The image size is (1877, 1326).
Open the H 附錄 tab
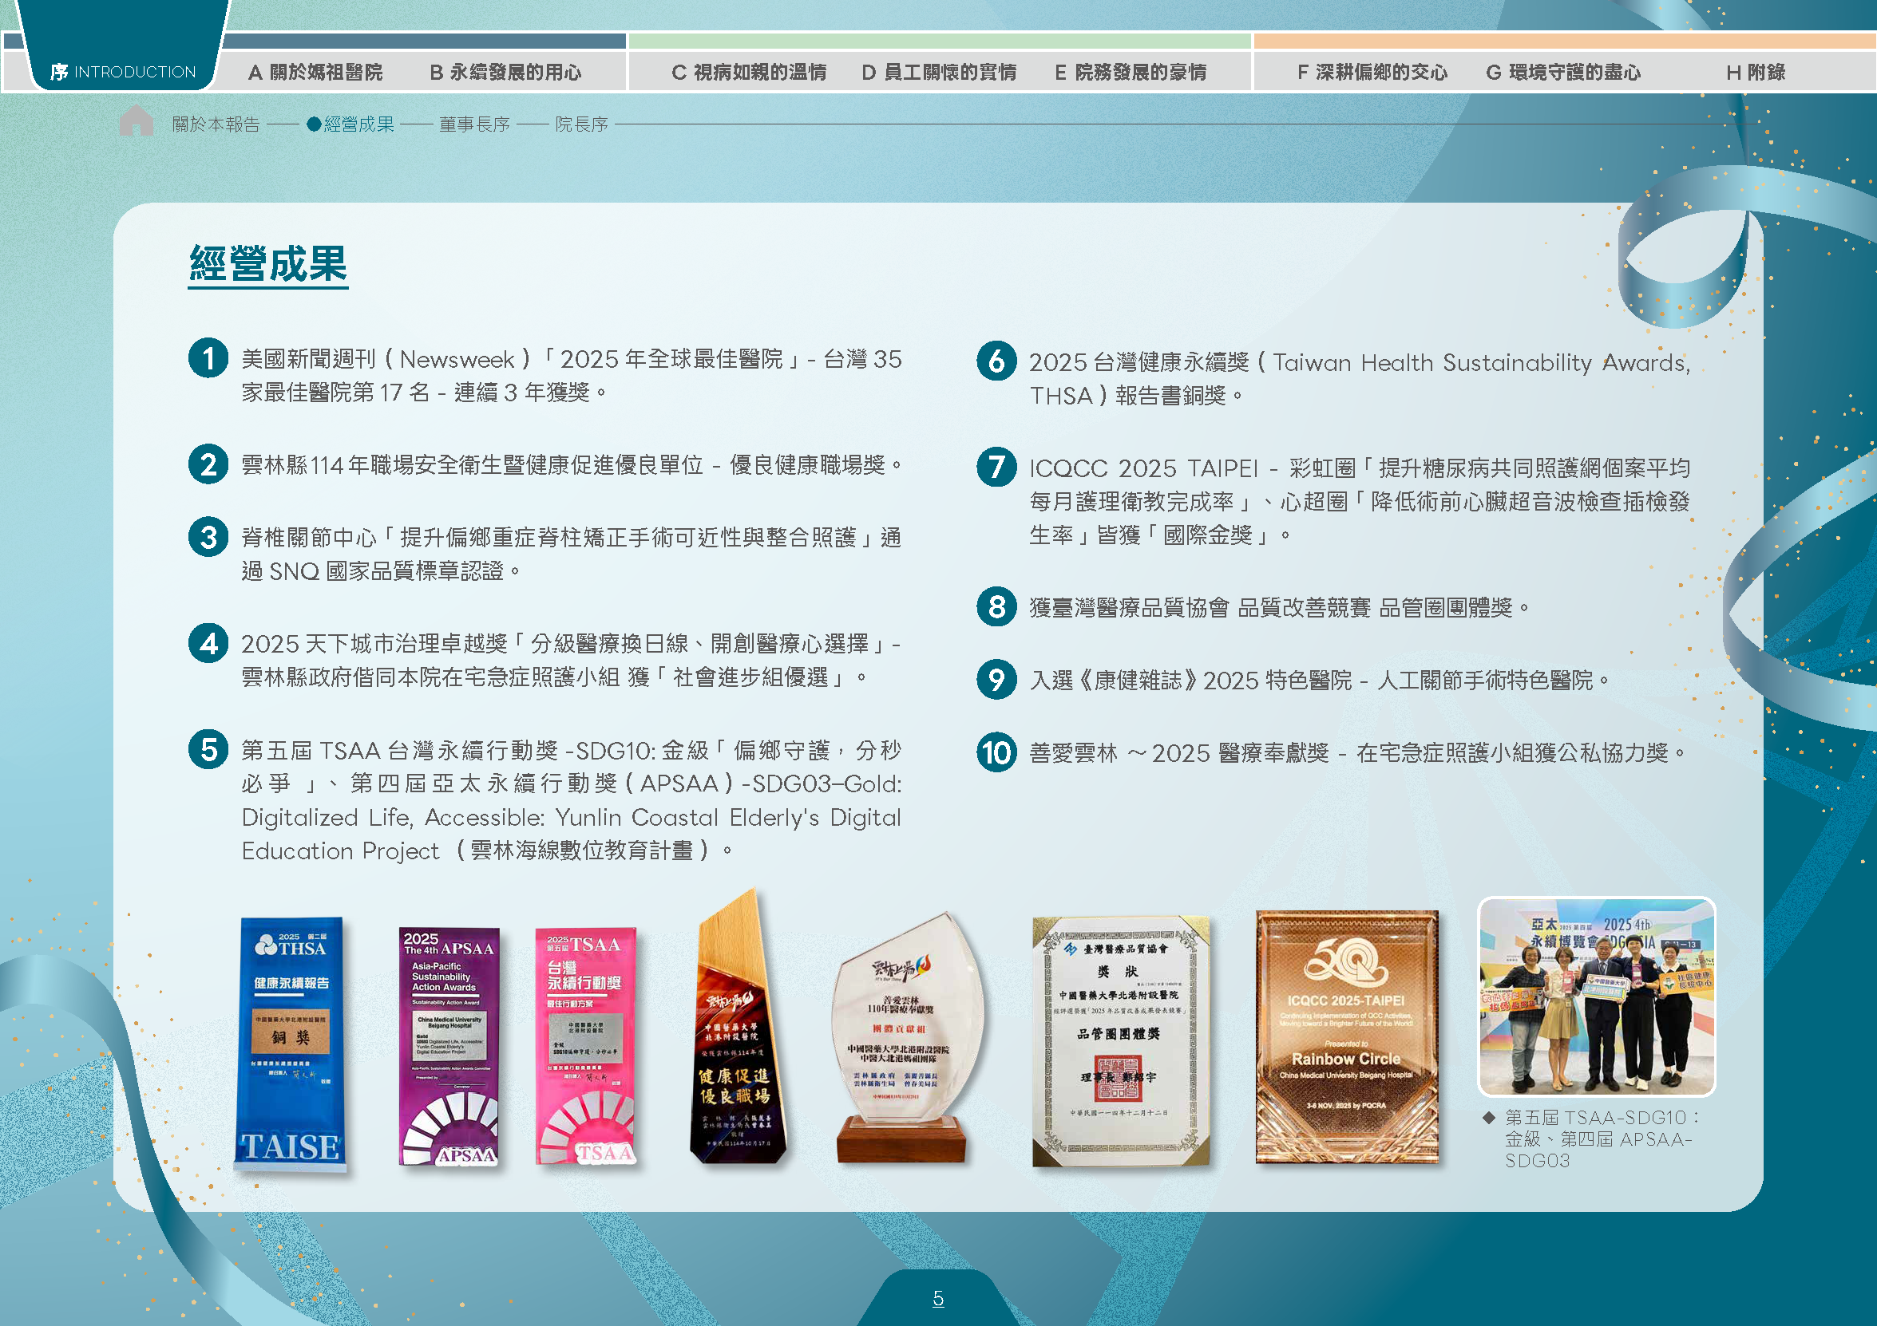tap(1755, 73)
